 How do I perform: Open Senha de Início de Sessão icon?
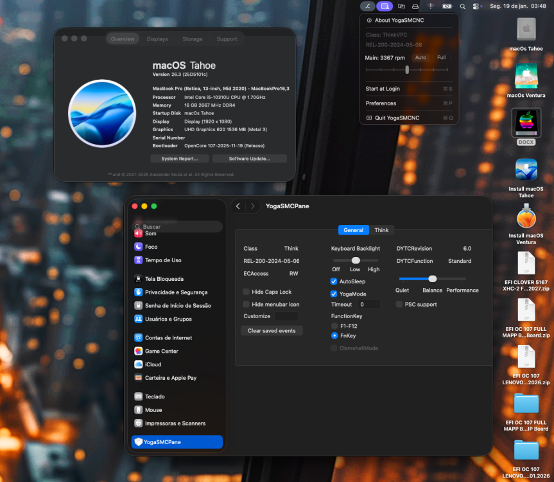click(x=139, y=305)
